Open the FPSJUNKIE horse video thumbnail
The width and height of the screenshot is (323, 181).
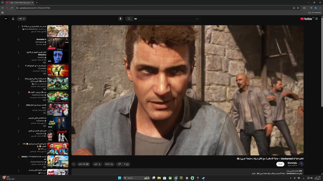click(x=58, y=70)
